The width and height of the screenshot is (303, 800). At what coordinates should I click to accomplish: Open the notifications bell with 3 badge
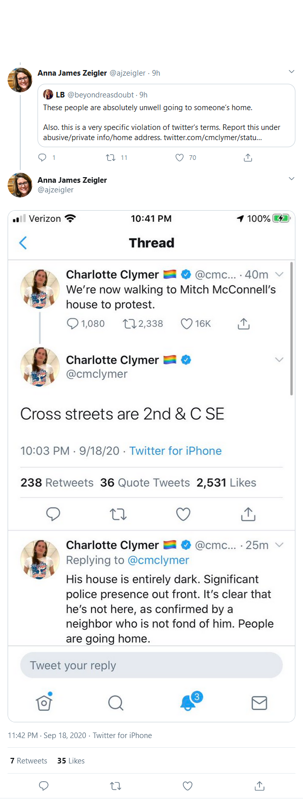pos(190,702)
